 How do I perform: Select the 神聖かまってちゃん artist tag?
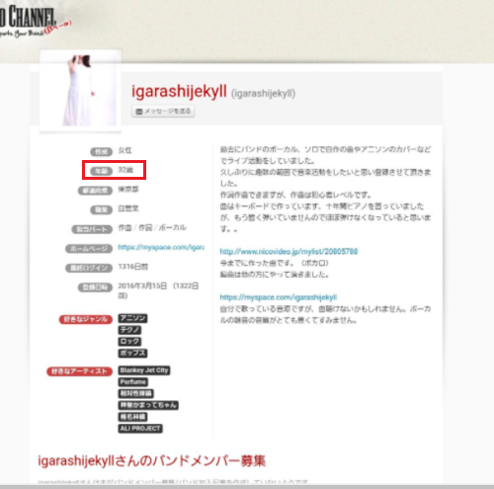[x=148, y=405]
